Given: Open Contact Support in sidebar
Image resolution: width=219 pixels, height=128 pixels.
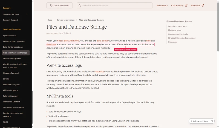Looking at the screenshot, I should point(10,20).
